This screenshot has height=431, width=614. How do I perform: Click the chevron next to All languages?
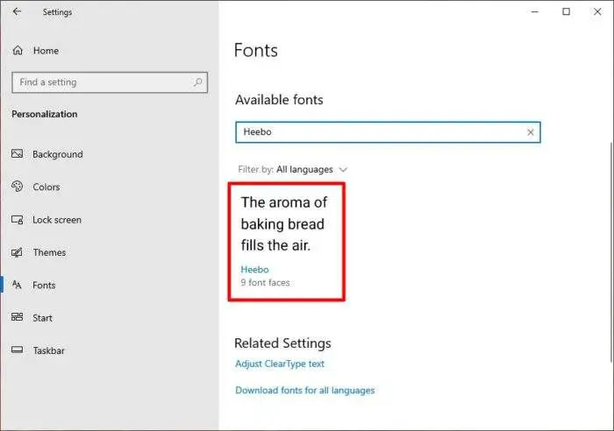tap(343, 170)
